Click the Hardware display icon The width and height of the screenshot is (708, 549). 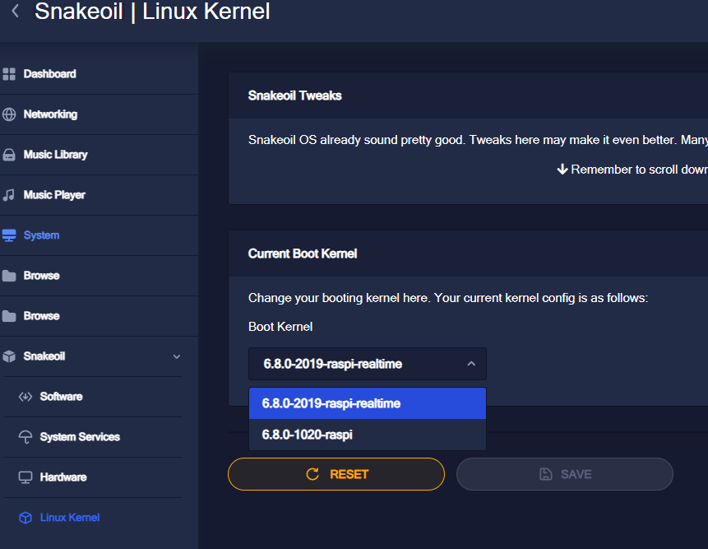click(25, 477)
